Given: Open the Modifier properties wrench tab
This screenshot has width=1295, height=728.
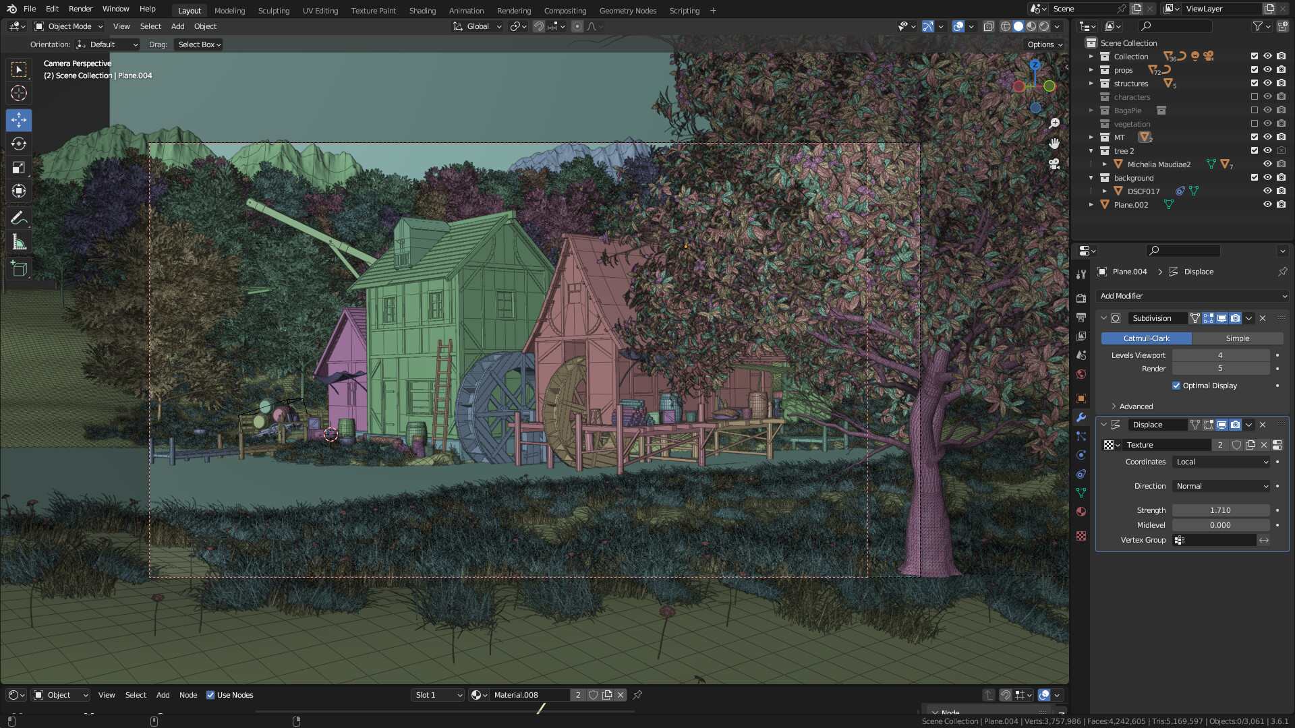Looking at the screenshot, I should (x=1081, y=417).
